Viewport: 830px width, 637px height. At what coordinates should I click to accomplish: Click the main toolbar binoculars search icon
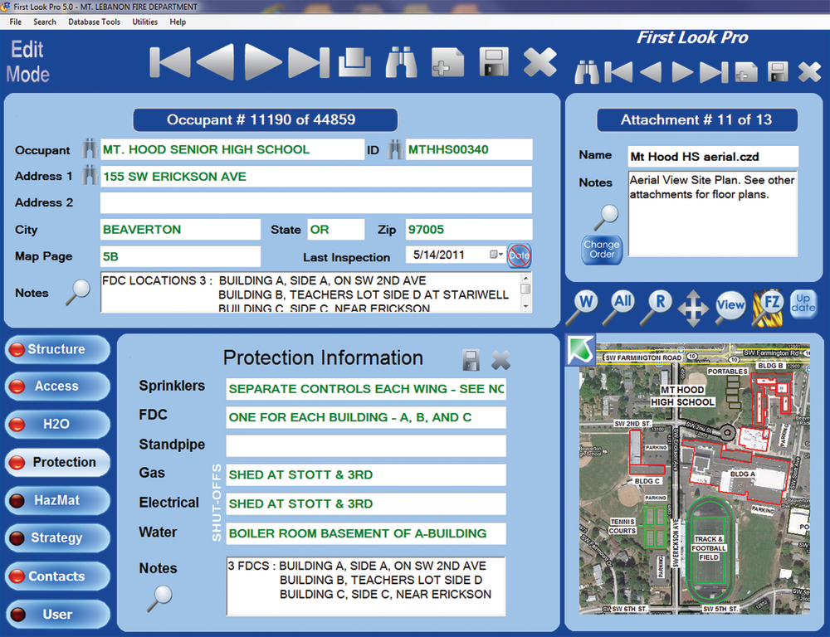401,63
